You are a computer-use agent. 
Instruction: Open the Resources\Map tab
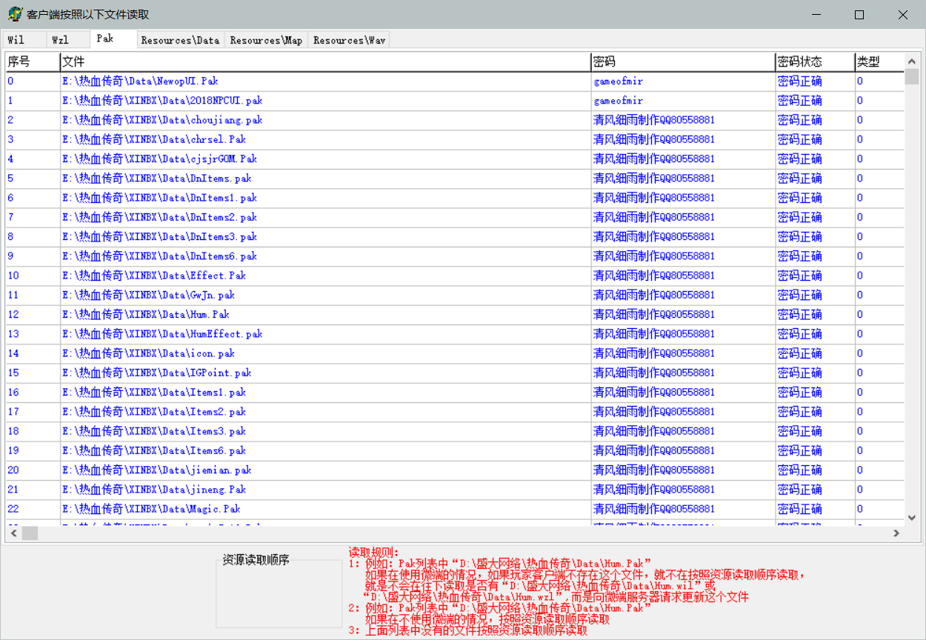click(x=266, y=40)
